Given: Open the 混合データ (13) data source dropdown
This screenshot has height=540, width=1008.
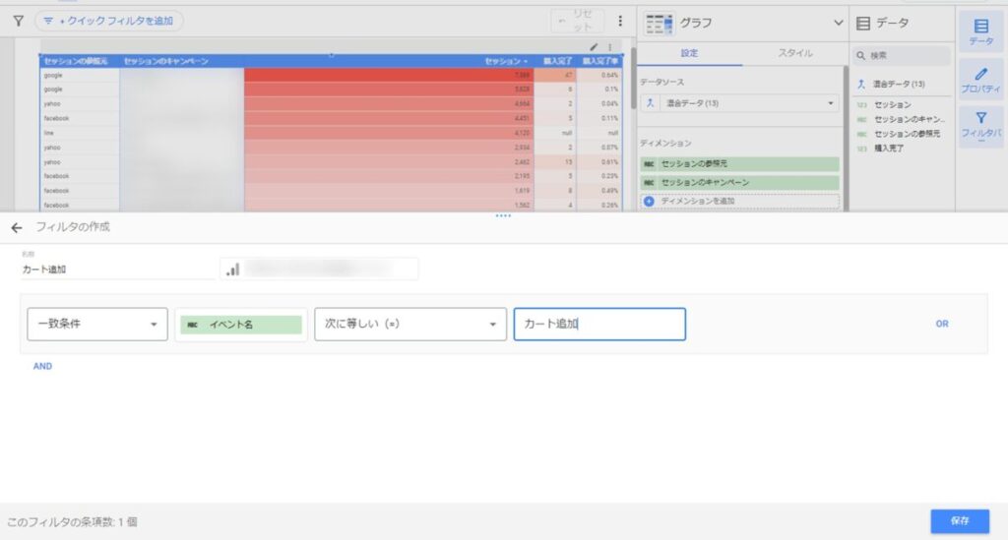Looking at the screenshot, I should click(749, 103).
